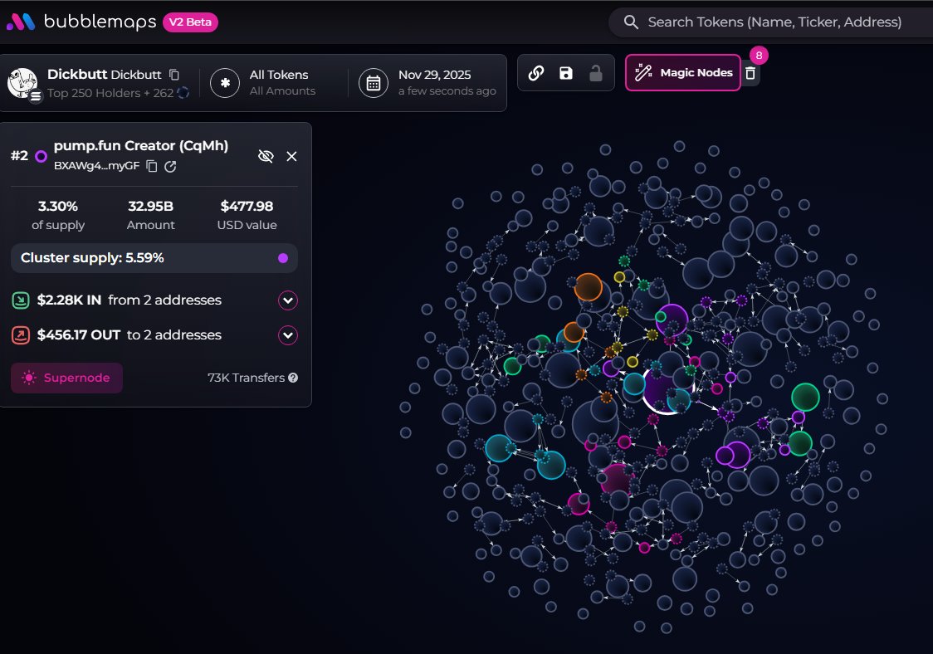Click the Supernode button
Viewport: 933px width, 654px height.
[x=66, y=378]
